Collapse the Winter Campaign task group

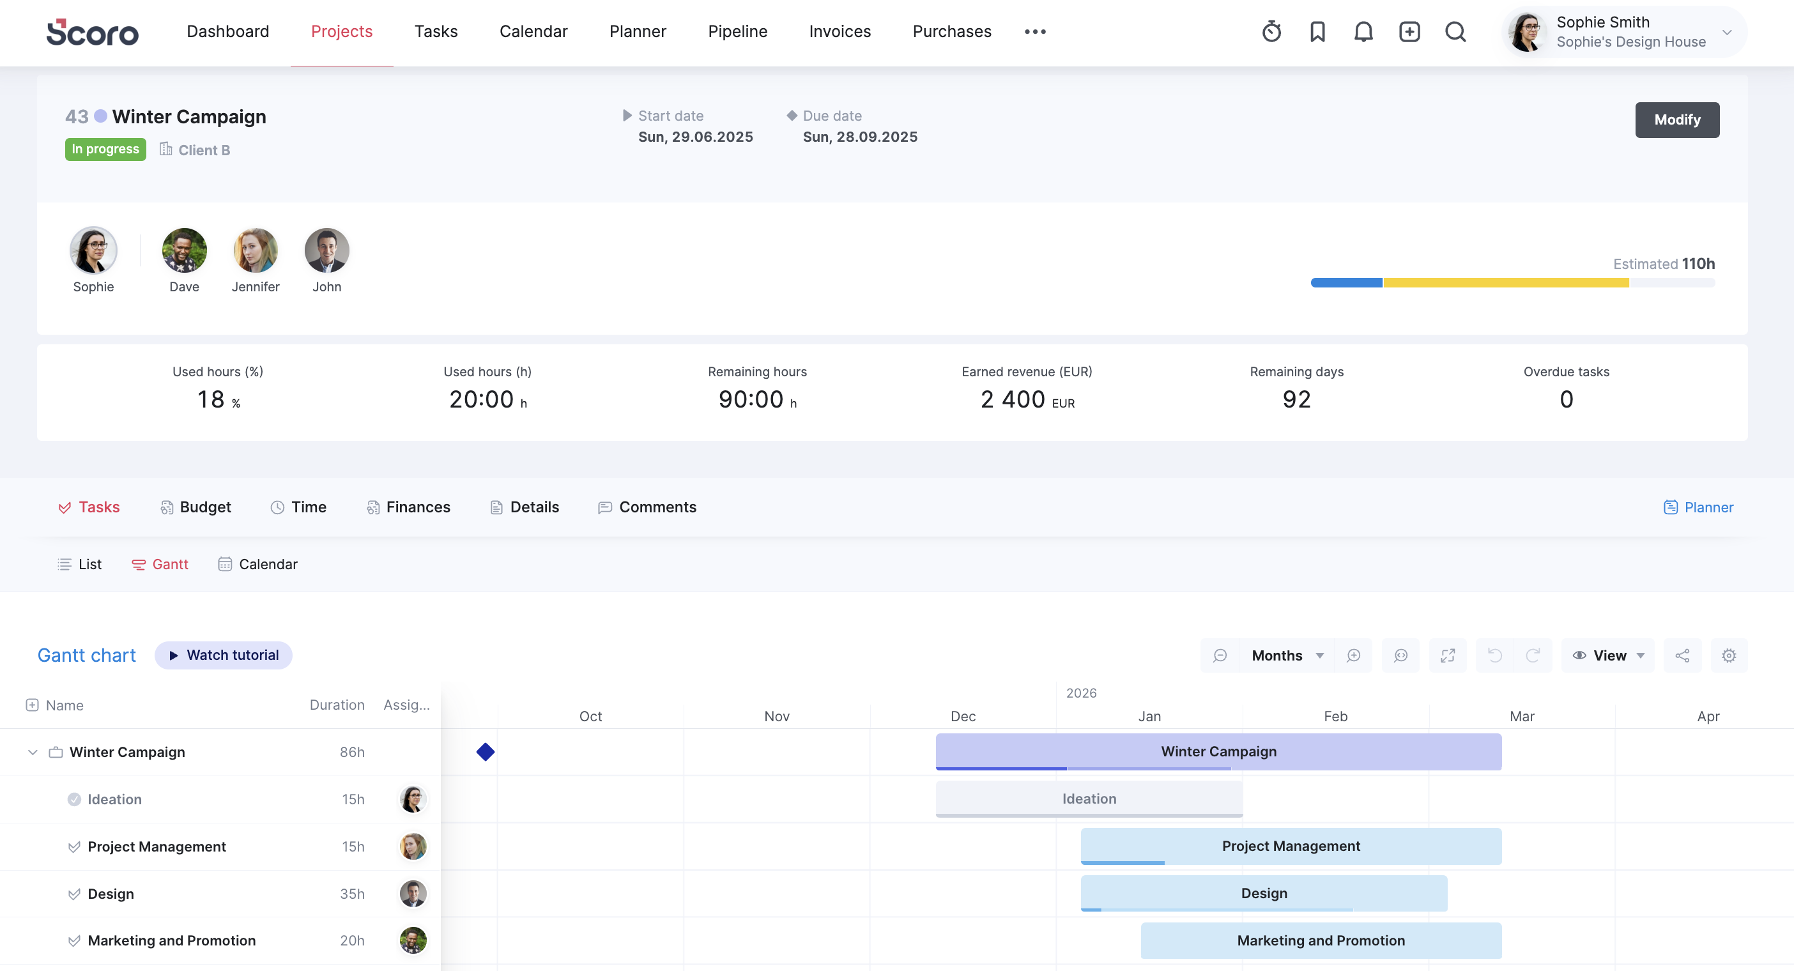[32, 753]
